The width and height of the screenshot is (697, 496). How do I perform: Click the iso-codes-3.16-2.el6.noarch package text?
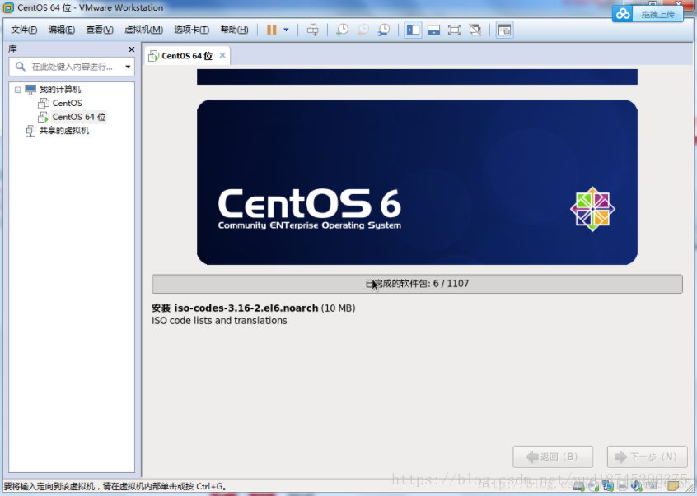(x=246, y=308)
